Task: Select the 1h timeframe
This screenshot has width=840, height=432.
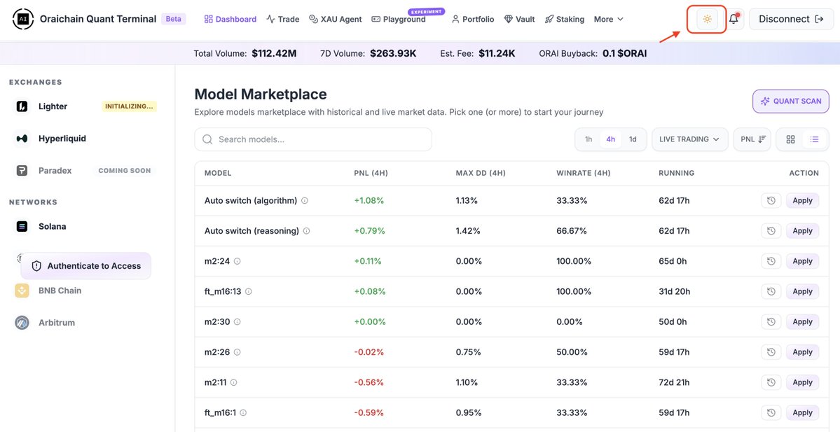Action: [588, 139]
